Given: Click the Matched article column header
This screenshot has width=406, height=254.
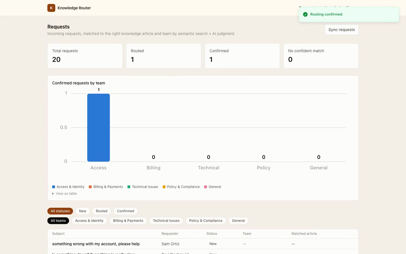Looking at the screenshot, I should tap(304, 234).
